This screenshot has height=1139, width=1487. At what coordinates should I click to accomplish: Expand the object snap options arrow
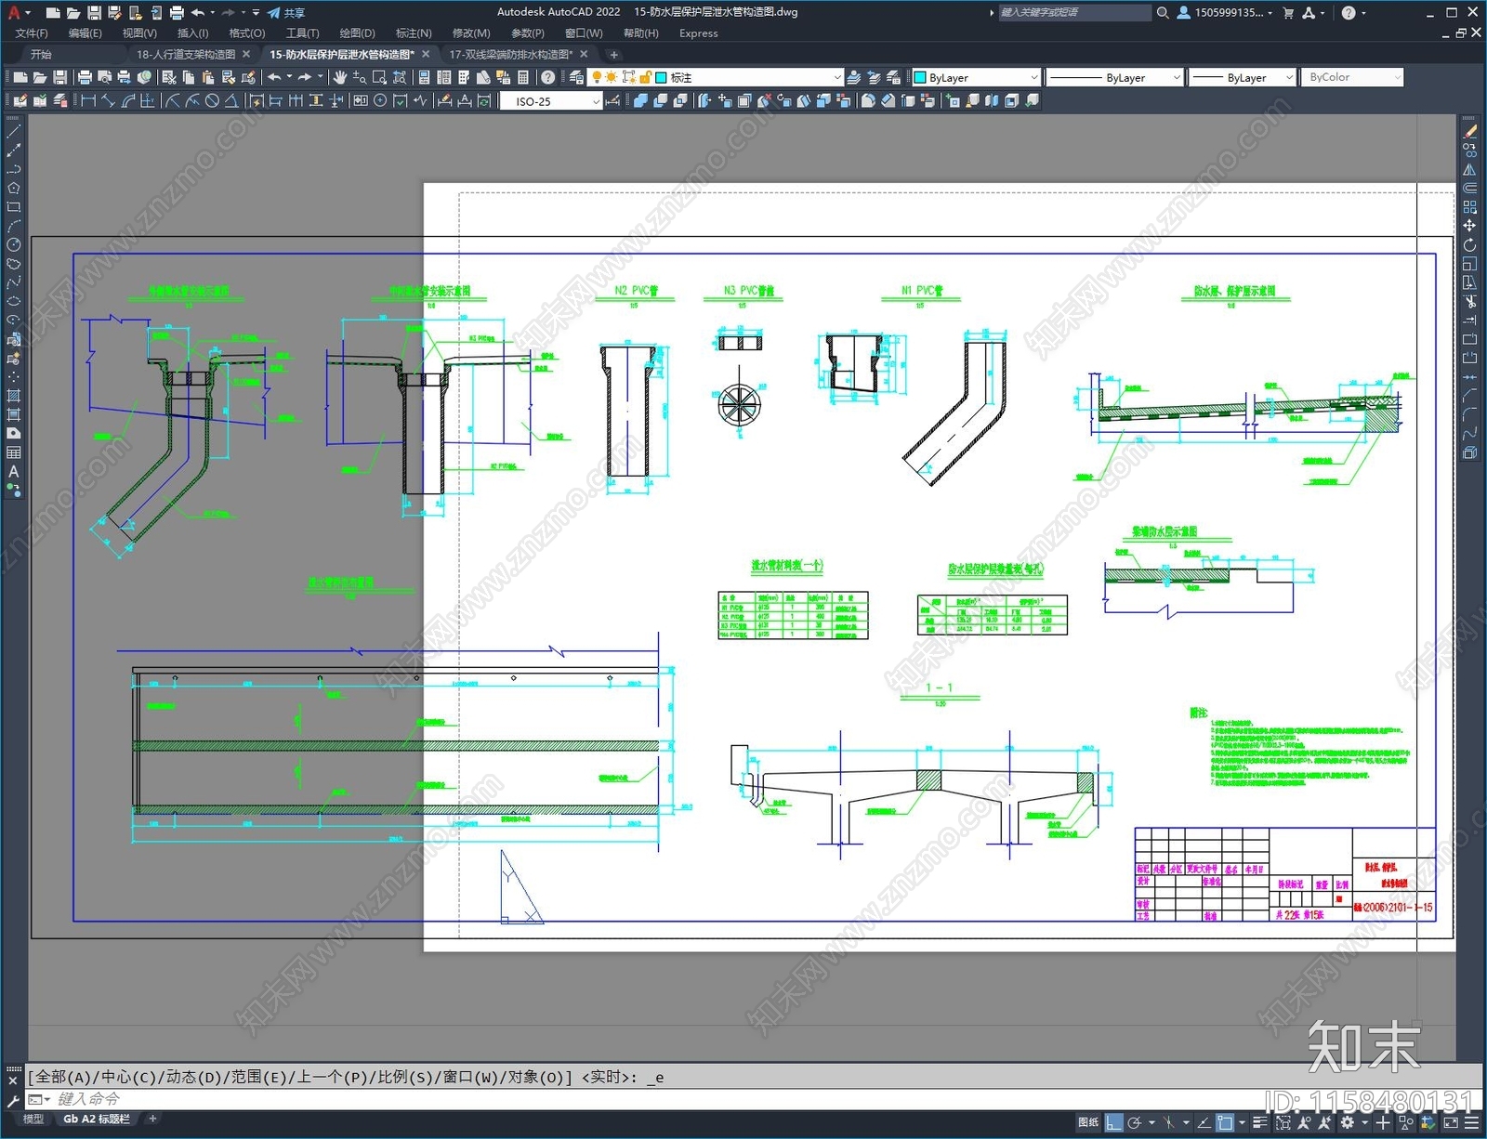(x=1242, y=1122)
